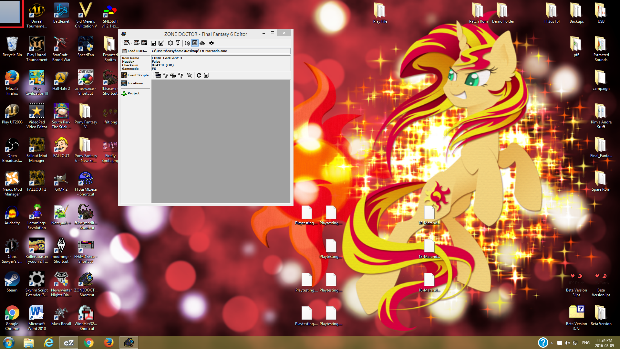The width and height of the screenshot is (620, 349).
Task: Open the volume control tray icon
Action: tap(568, 343)
